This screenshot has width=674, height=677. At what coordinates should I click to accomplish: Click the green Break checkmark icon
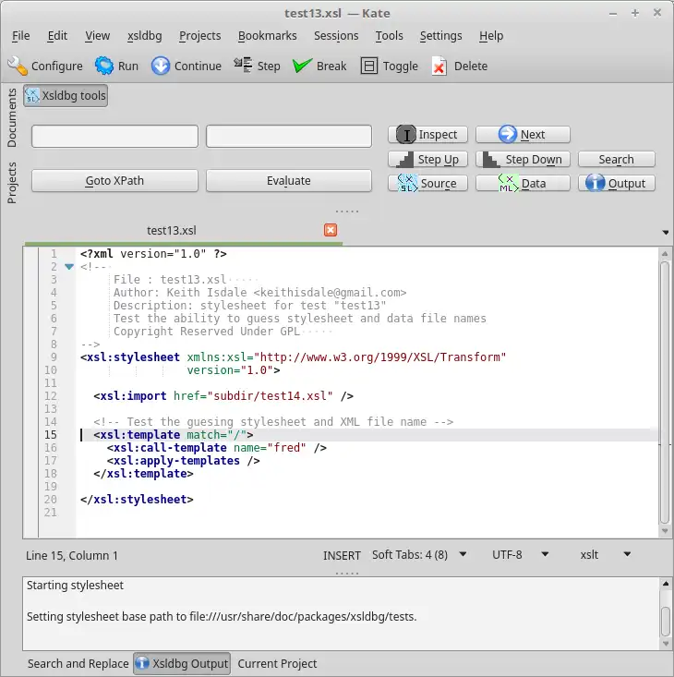[302, 66]
